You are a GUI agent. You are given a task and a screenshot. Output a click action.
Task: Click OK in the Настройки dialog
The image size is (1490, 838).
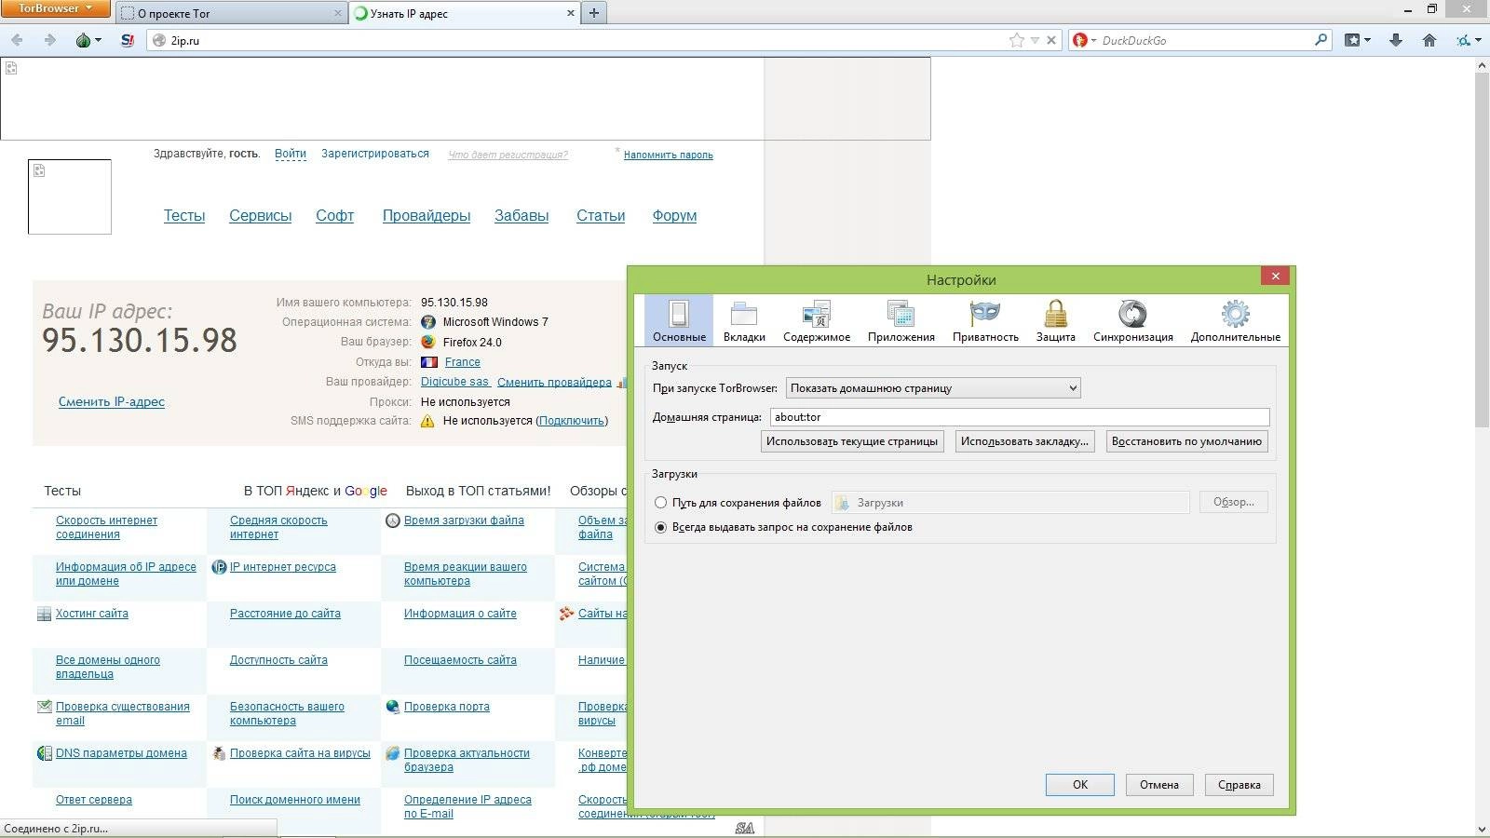1080,785
